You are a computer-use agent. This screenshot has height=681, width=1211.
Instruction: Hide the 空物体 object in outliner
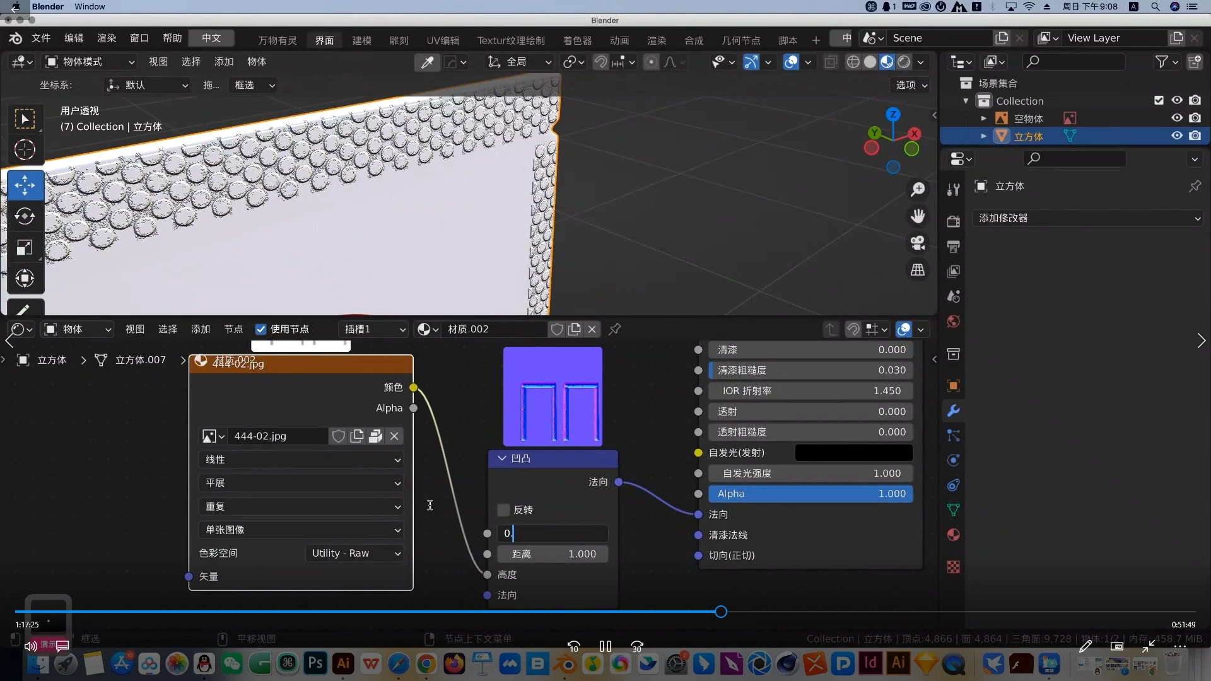[x=1177, y=118]
